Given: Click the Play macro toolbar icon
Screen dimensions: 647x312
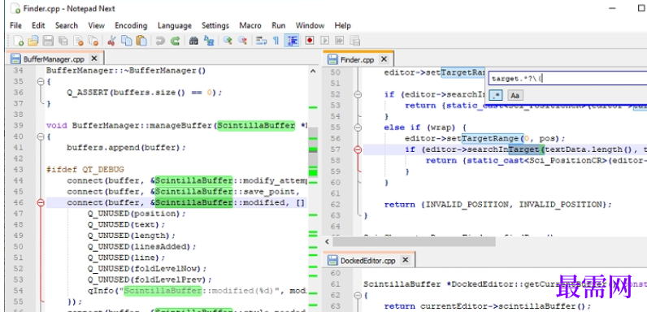Looking at the screenshot, I should pos(325,41).
